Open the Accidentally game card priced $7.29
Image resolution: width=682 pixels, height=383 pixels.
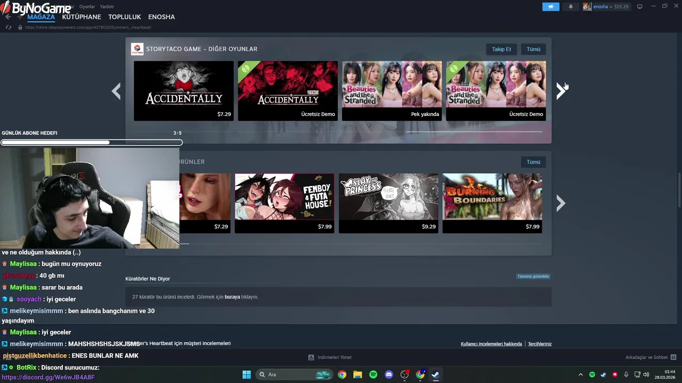(x=184, y=90)
